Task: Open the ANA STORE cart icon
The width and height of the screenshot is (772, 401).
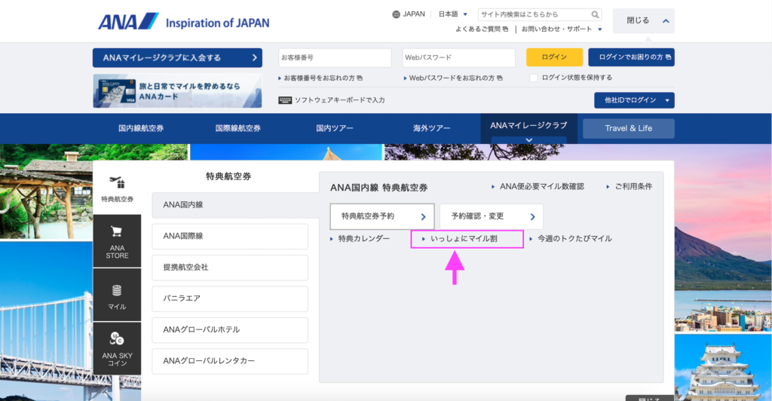Action: pos(117,242)
